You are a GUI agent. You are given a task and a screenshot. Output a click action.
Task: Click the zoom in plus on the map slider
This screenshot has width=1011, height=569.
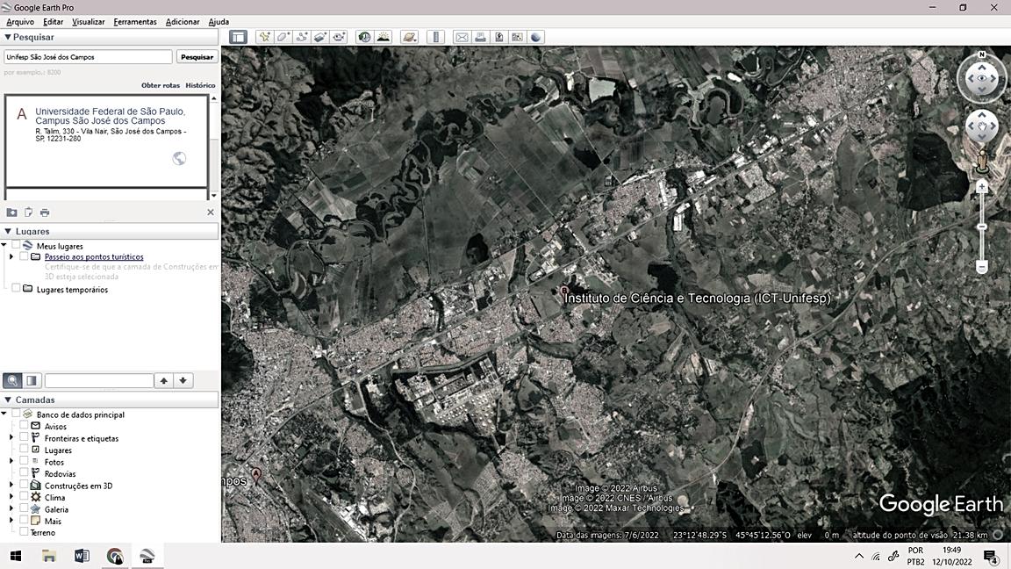(982, 187)
